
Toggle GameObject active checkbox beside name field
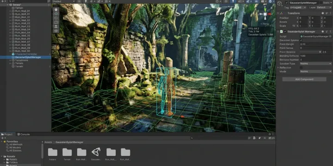tap(286, 3)
